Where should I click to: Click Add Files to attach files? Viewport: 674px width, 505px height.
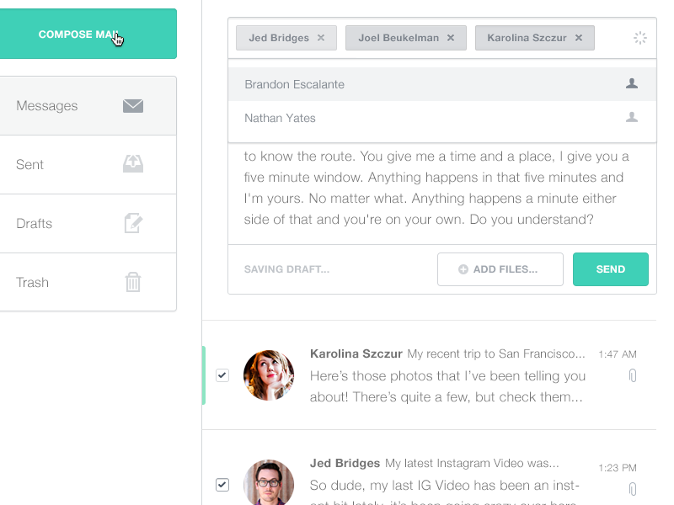pyautogui.click(x=500, y=269)
